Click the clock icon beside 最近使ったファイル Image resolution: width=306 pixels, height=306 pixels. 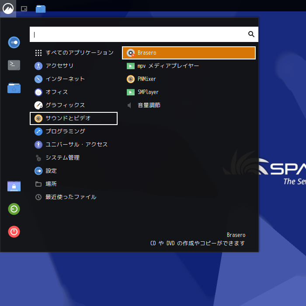[38, 197]
